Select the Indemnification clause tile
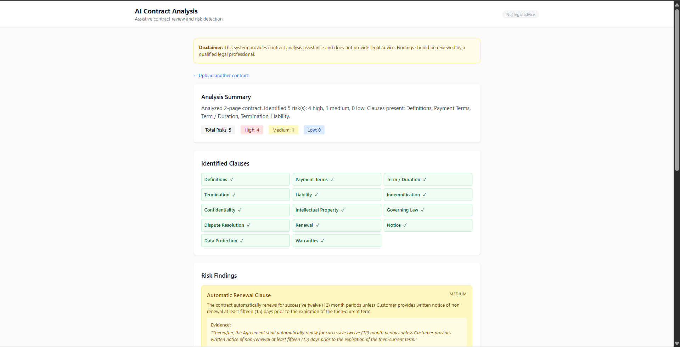Viewport: 680px width, 347px height. pos(428,195)
